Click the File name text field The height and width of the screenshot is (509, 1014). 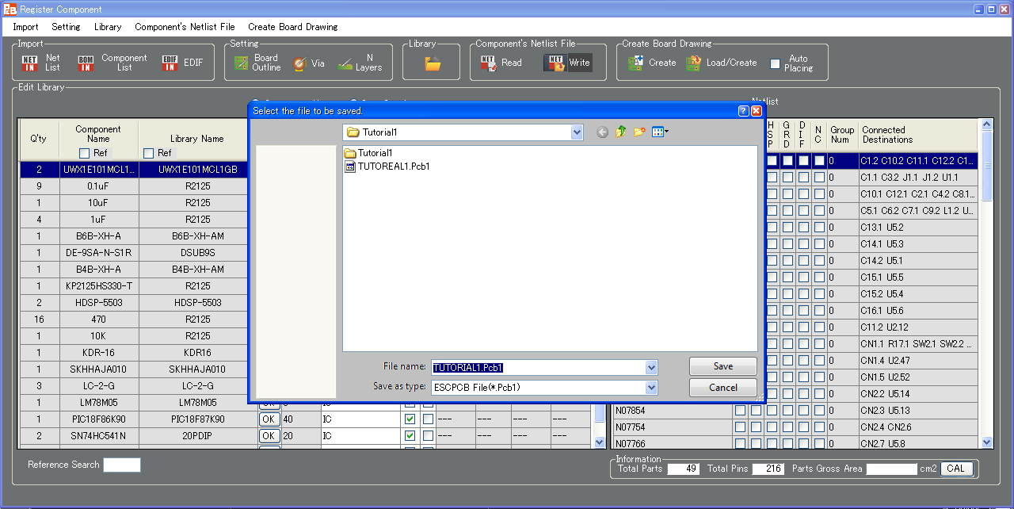[538, 368]
